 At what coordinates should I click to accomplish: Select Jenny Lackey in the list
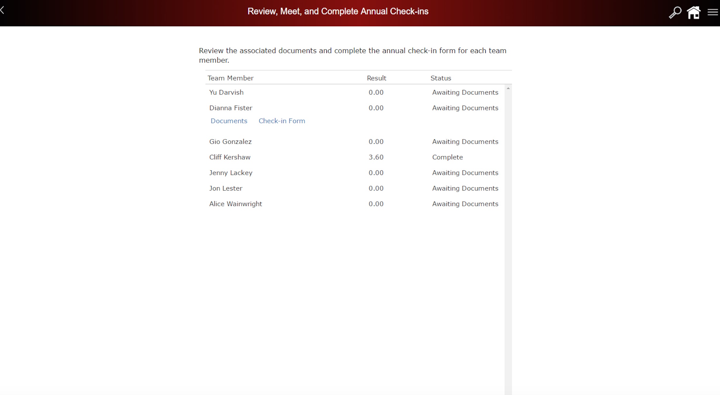pos(231,173)
